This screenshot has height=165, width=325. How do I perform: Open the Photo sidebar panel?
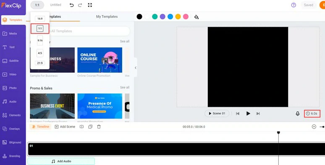click(x=10, y=88)
